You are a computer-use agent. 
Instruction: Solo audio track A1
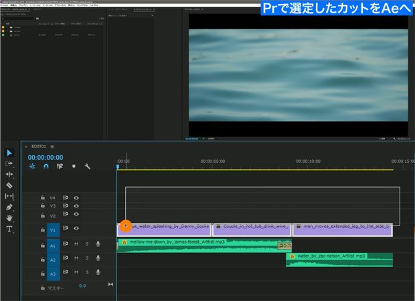tap(87, 244)
